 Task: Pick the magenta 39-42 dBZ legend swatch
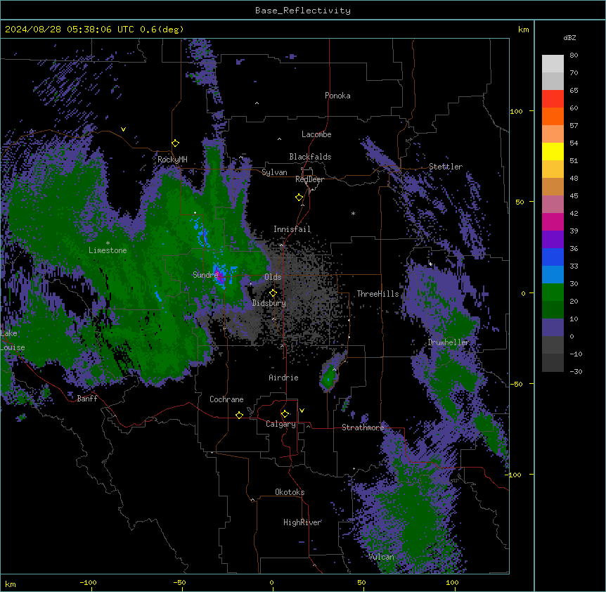point(553,221)
